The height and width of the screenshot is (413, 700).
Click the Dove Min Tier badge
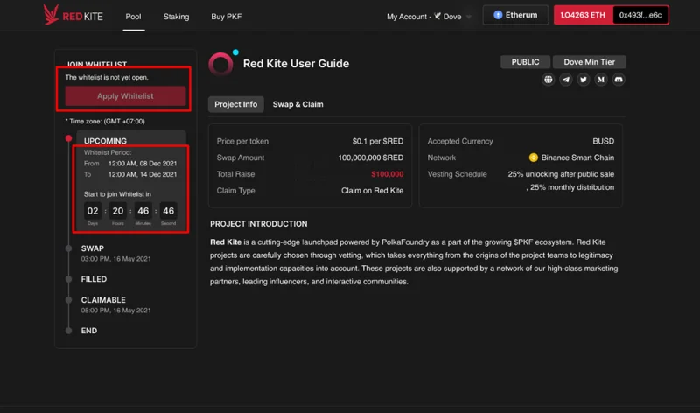coord(589,62)
